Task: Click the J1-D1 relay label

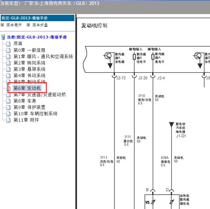Action: (x=181, y=136)
